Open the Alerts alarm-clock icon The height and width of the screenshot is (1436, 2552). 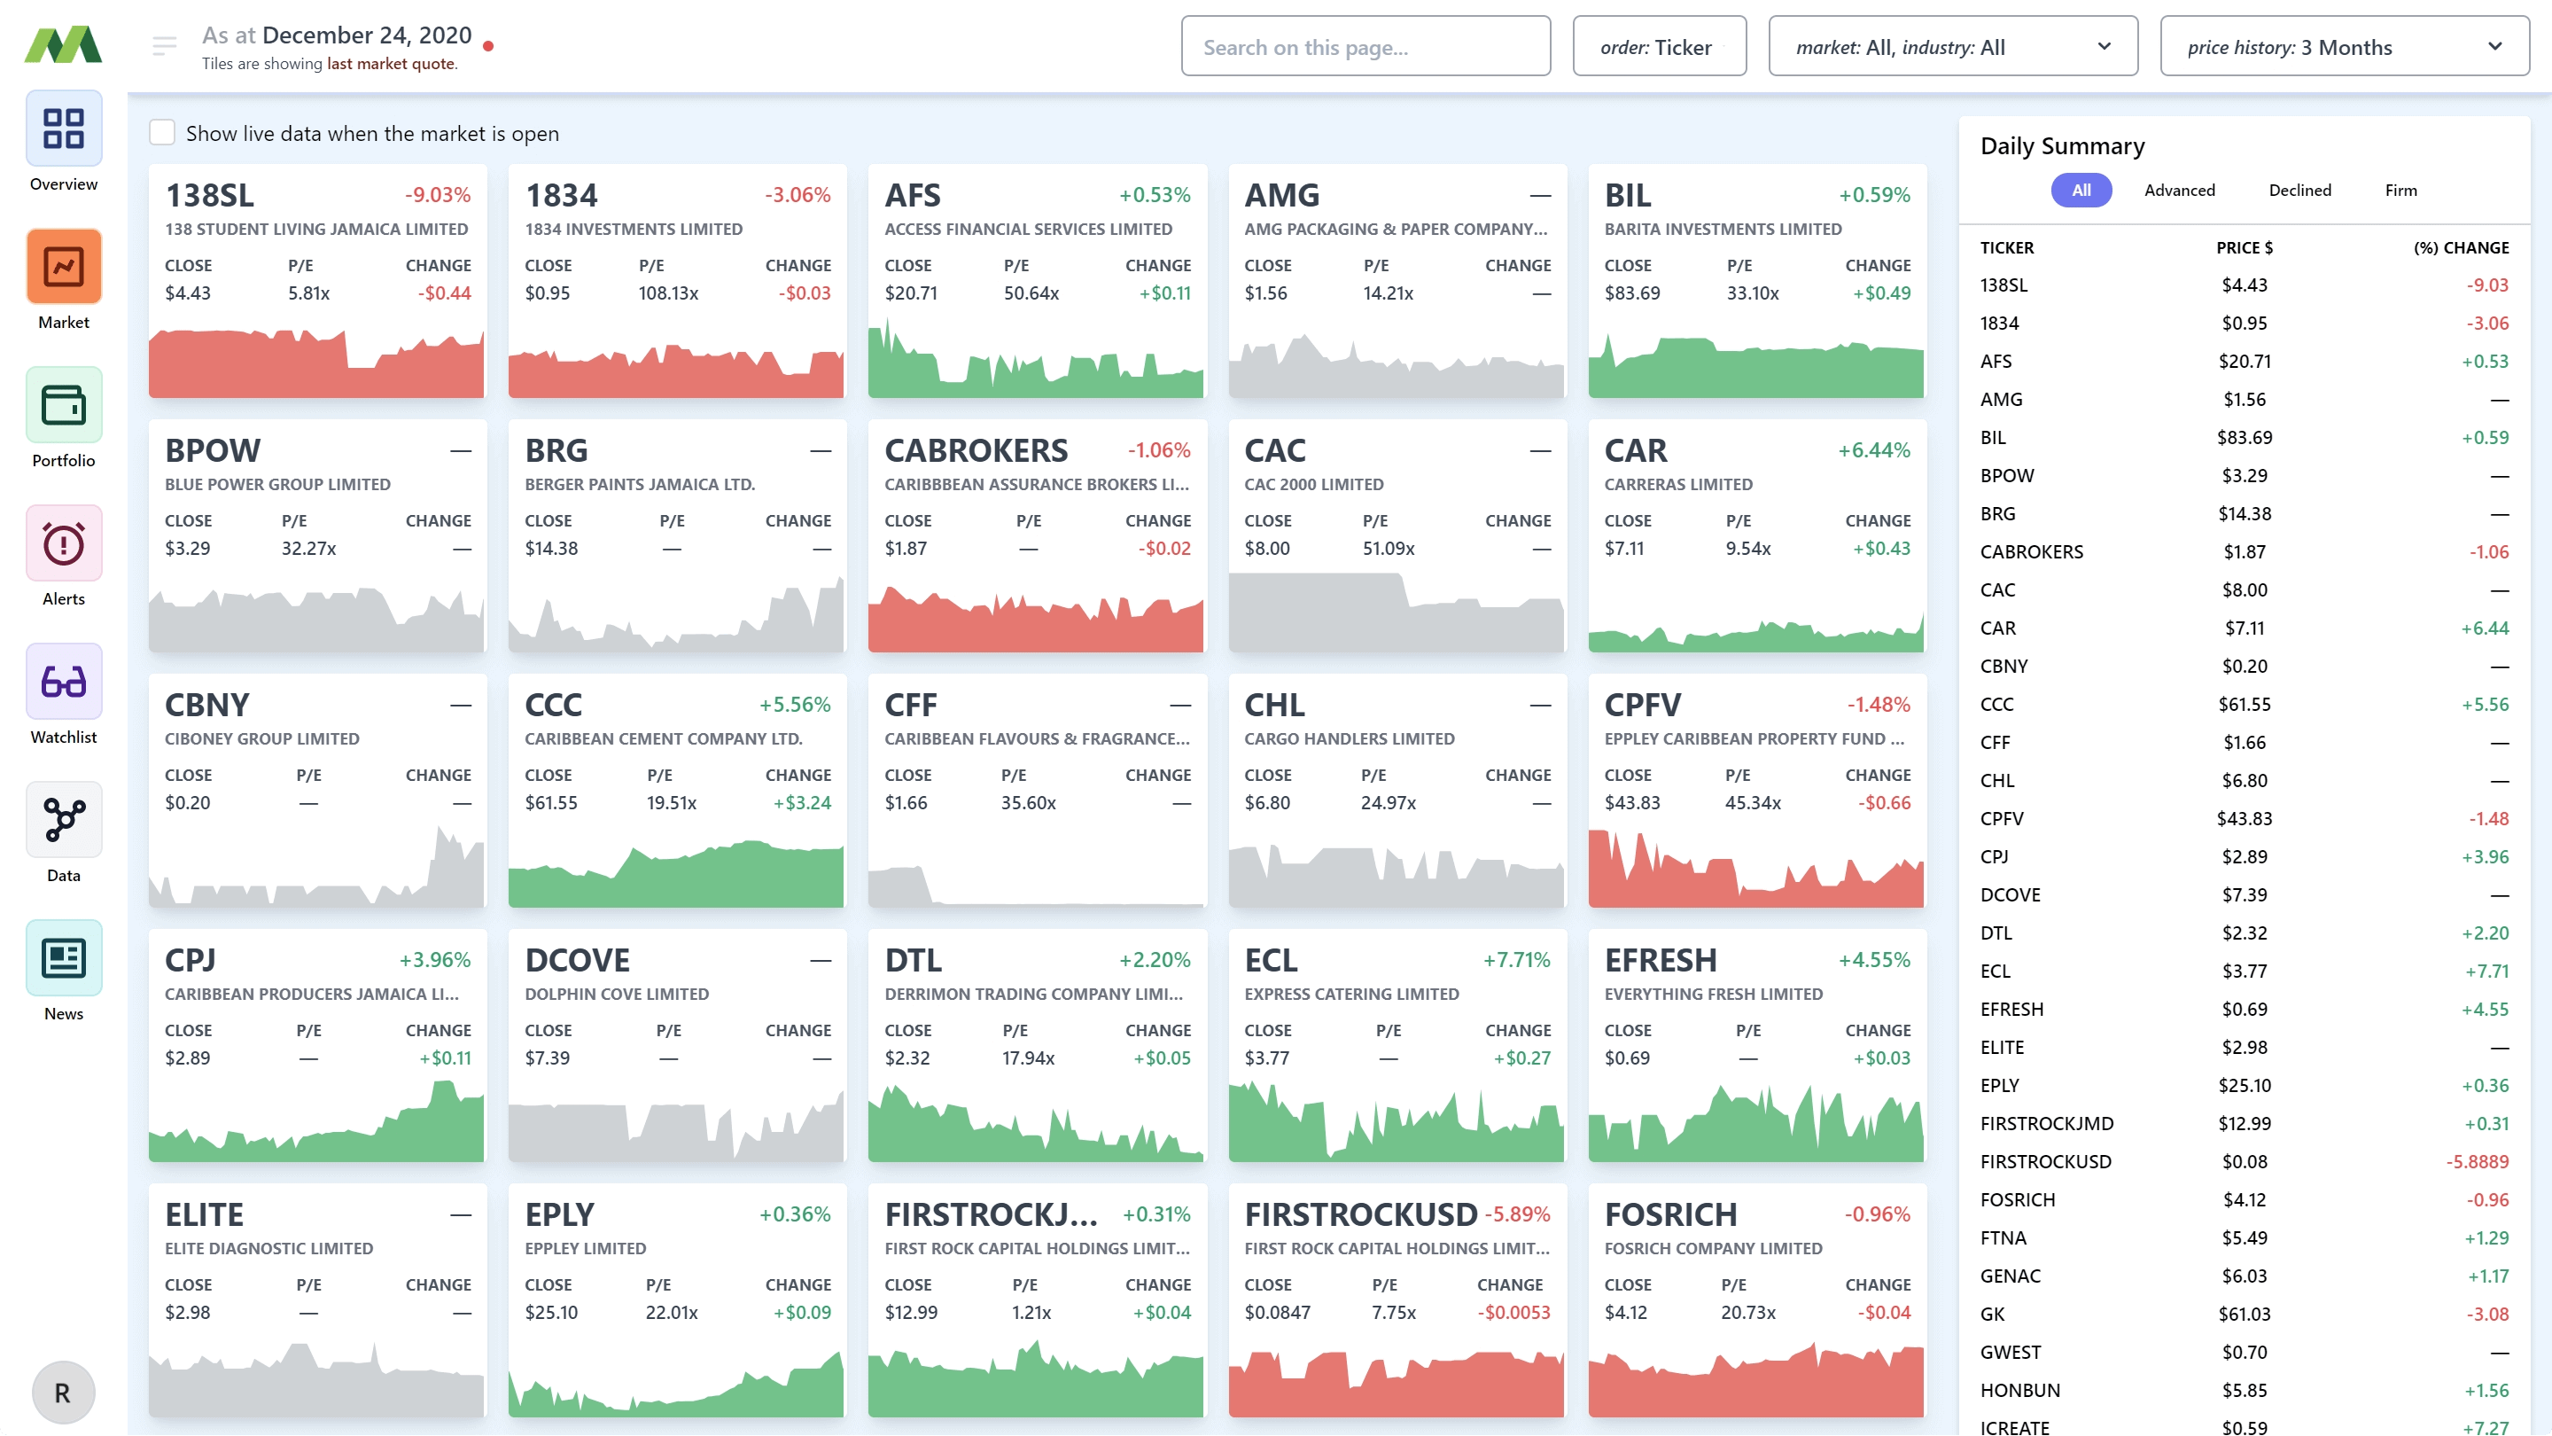[64, 543]
